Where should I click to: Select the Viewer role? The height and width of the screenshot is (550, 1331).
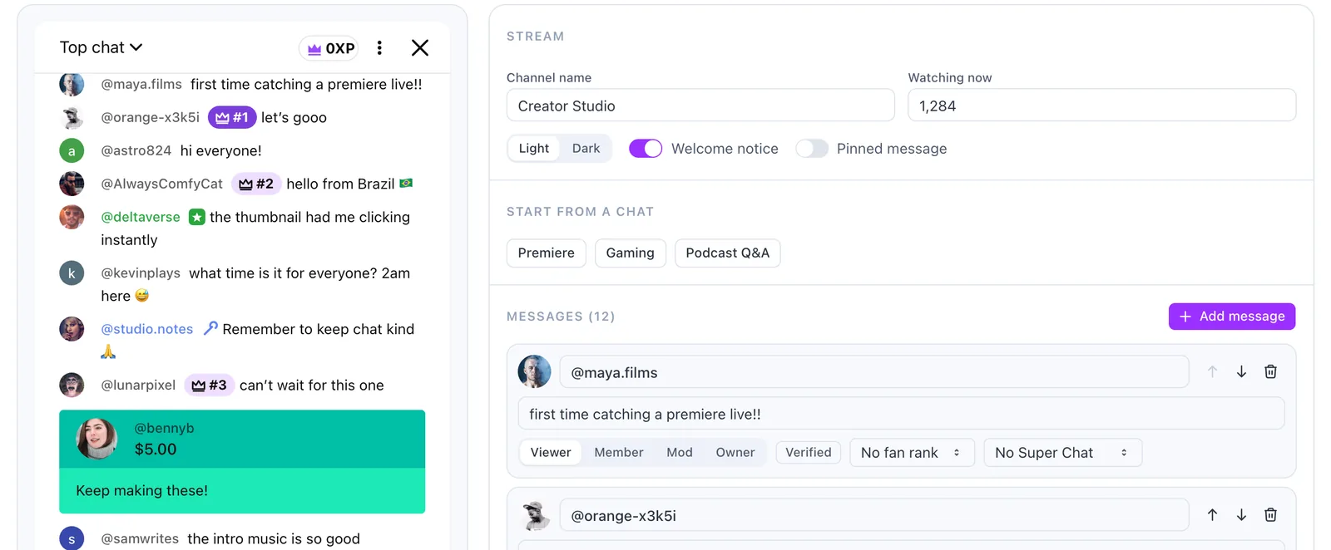click(x=551, y=452)
